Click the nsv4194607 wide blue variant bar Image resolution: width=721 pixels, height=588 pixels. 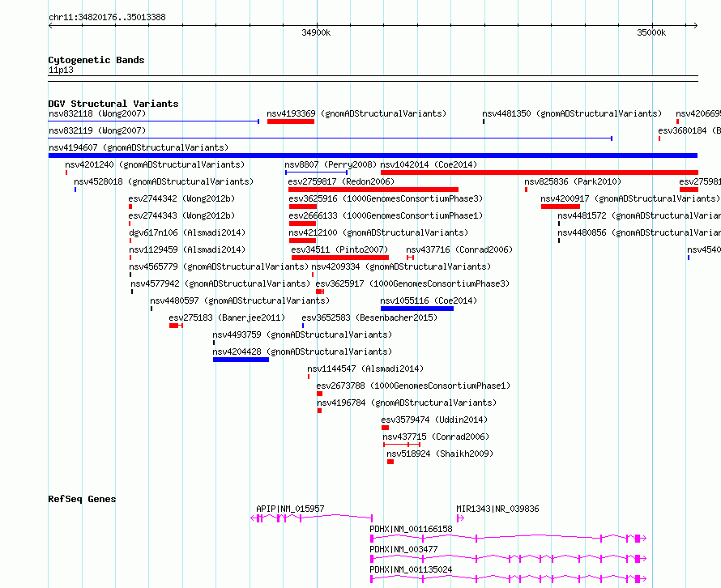click(373, 156)
